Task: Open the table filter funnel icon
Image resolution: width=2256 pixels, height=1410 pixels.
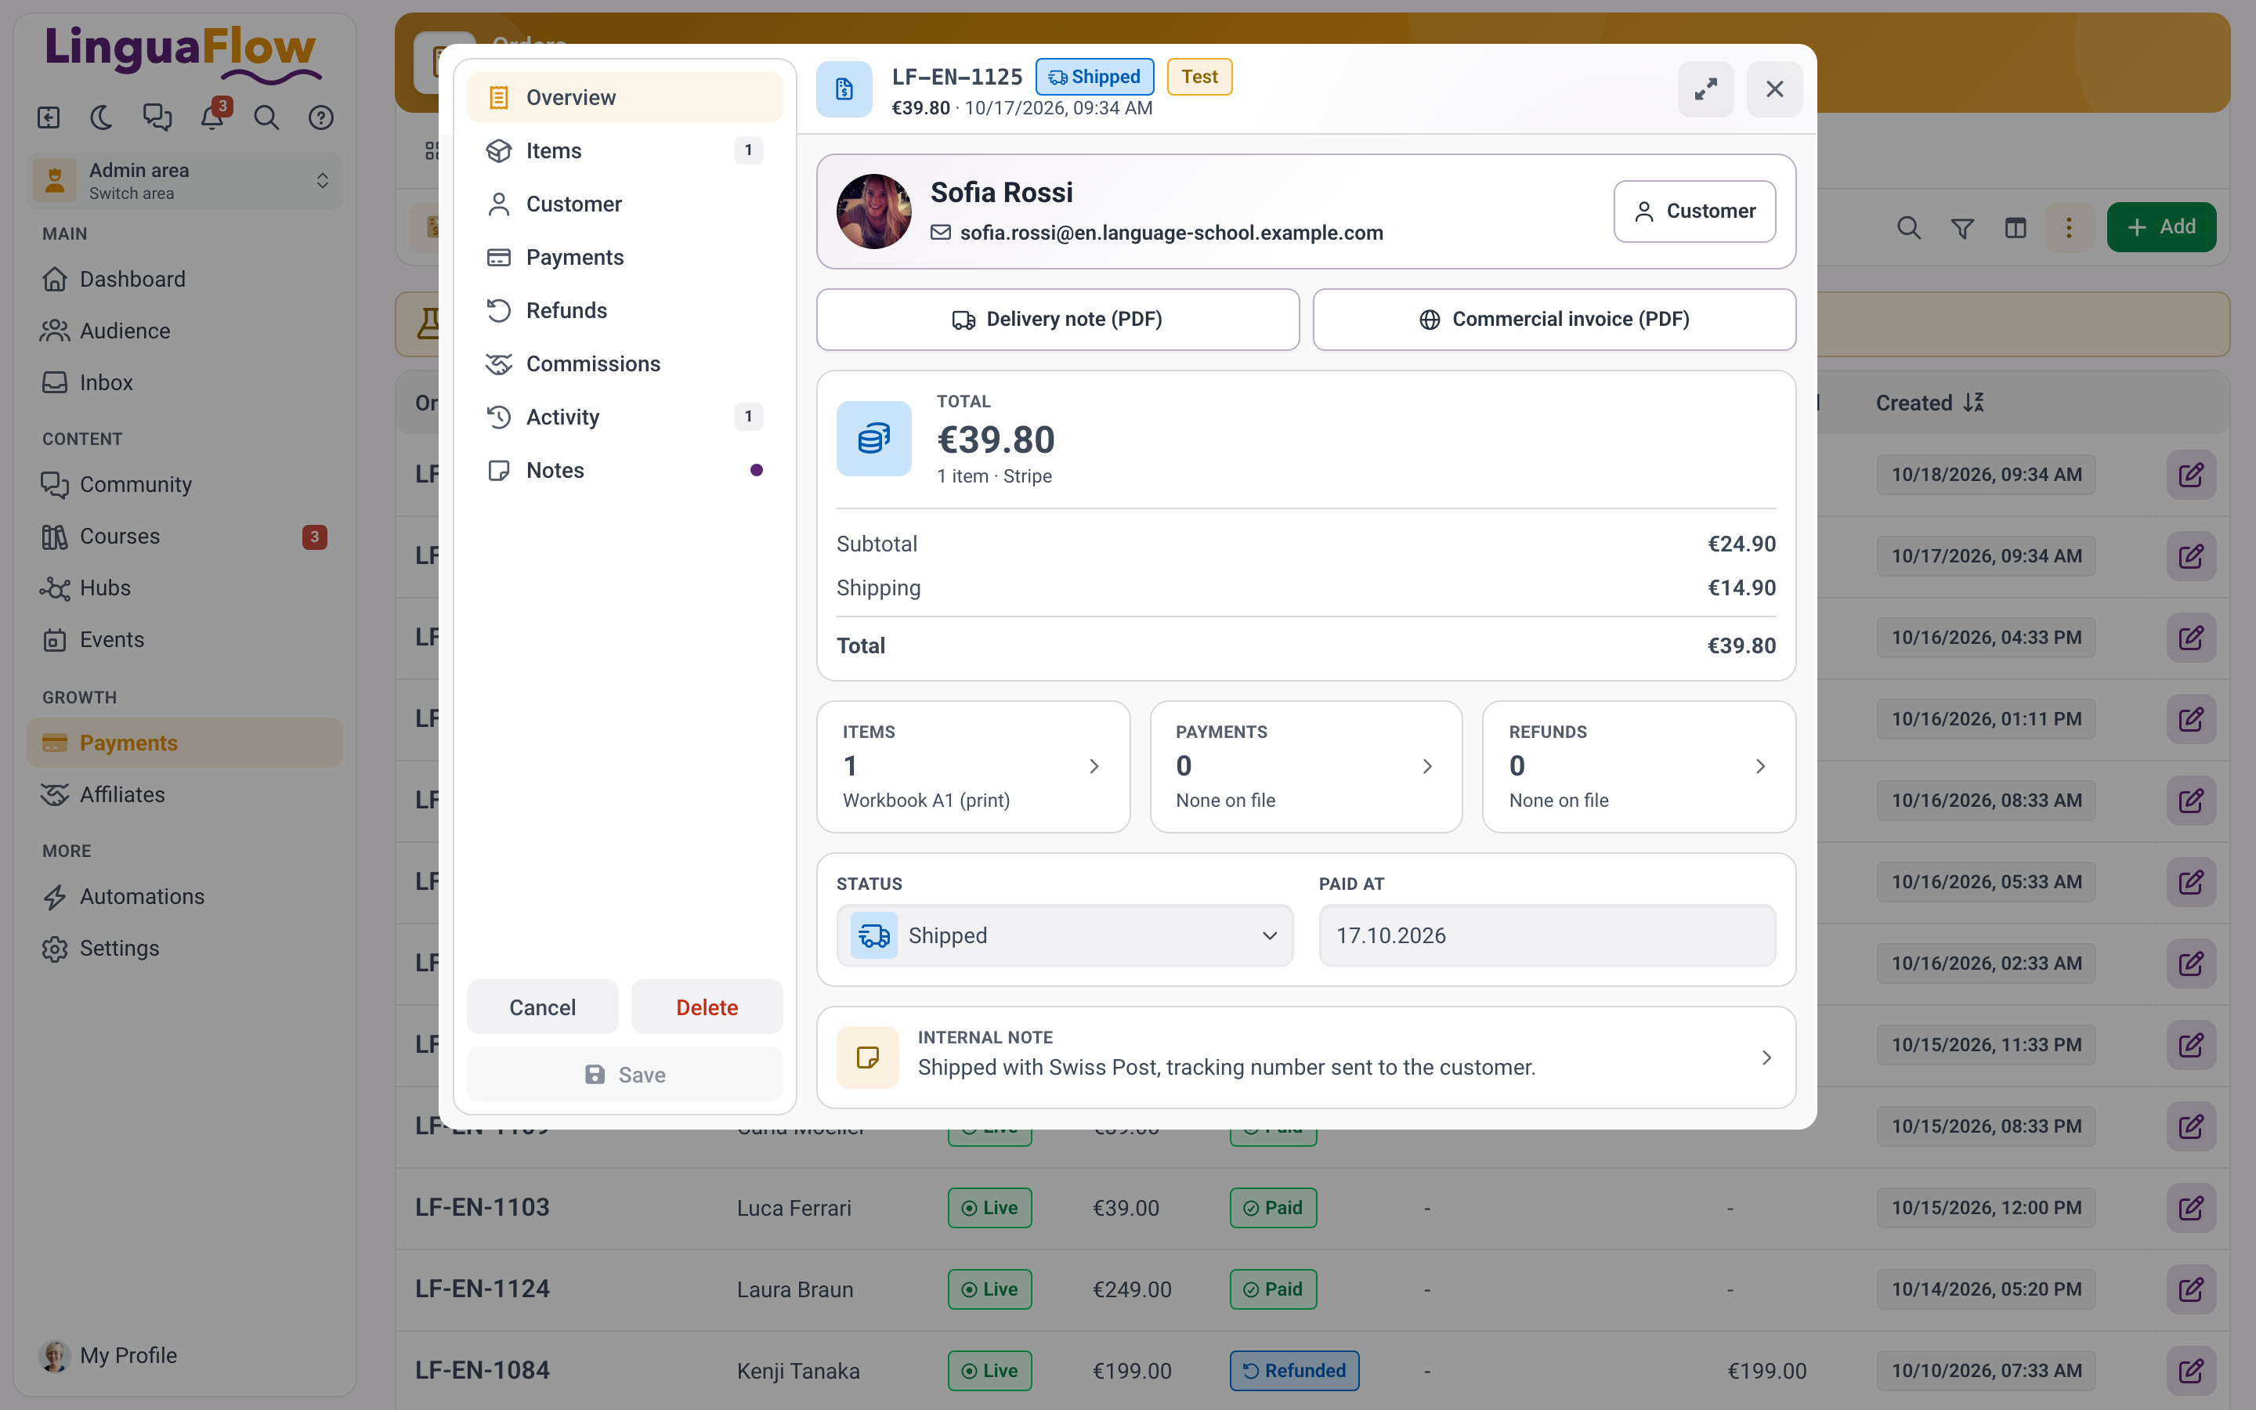Action: pos(1962,227)
